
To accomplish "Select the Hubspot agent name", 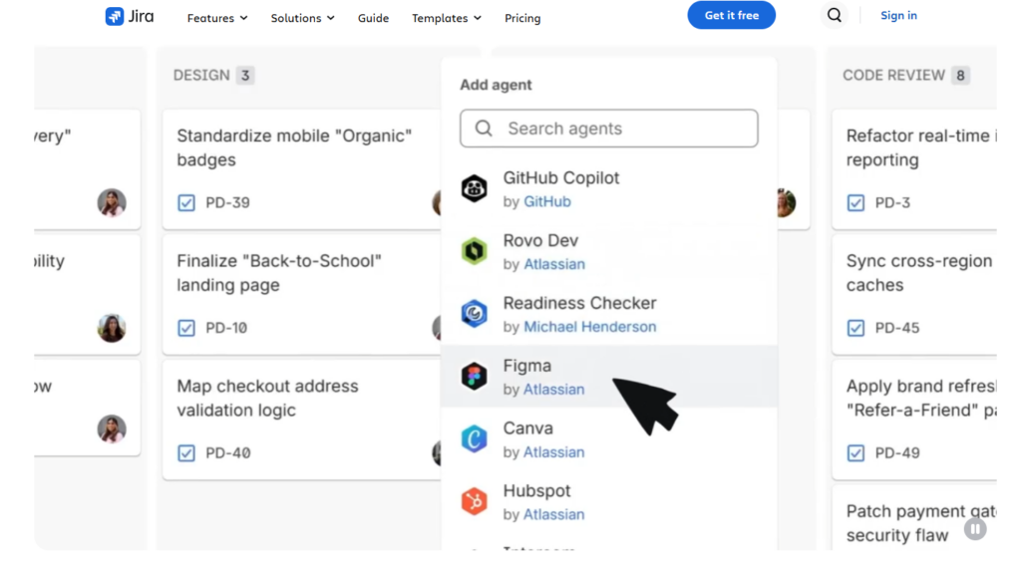I will point(536,490).
